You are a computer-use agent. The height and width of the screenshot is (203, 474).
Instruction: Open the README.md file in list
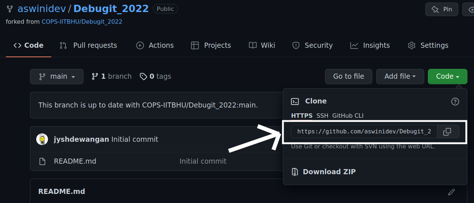coord(75,161)
